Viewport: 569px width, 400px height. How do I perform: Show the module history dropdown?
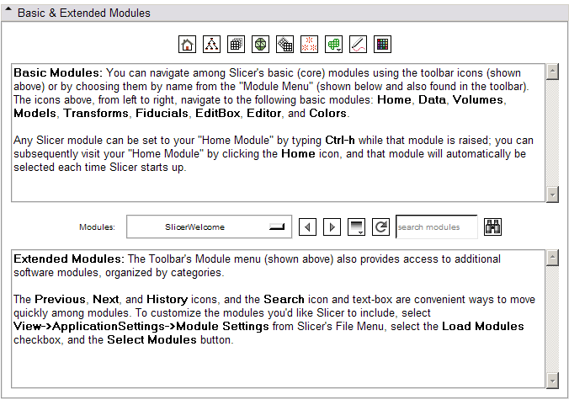[x=357, y=227]
